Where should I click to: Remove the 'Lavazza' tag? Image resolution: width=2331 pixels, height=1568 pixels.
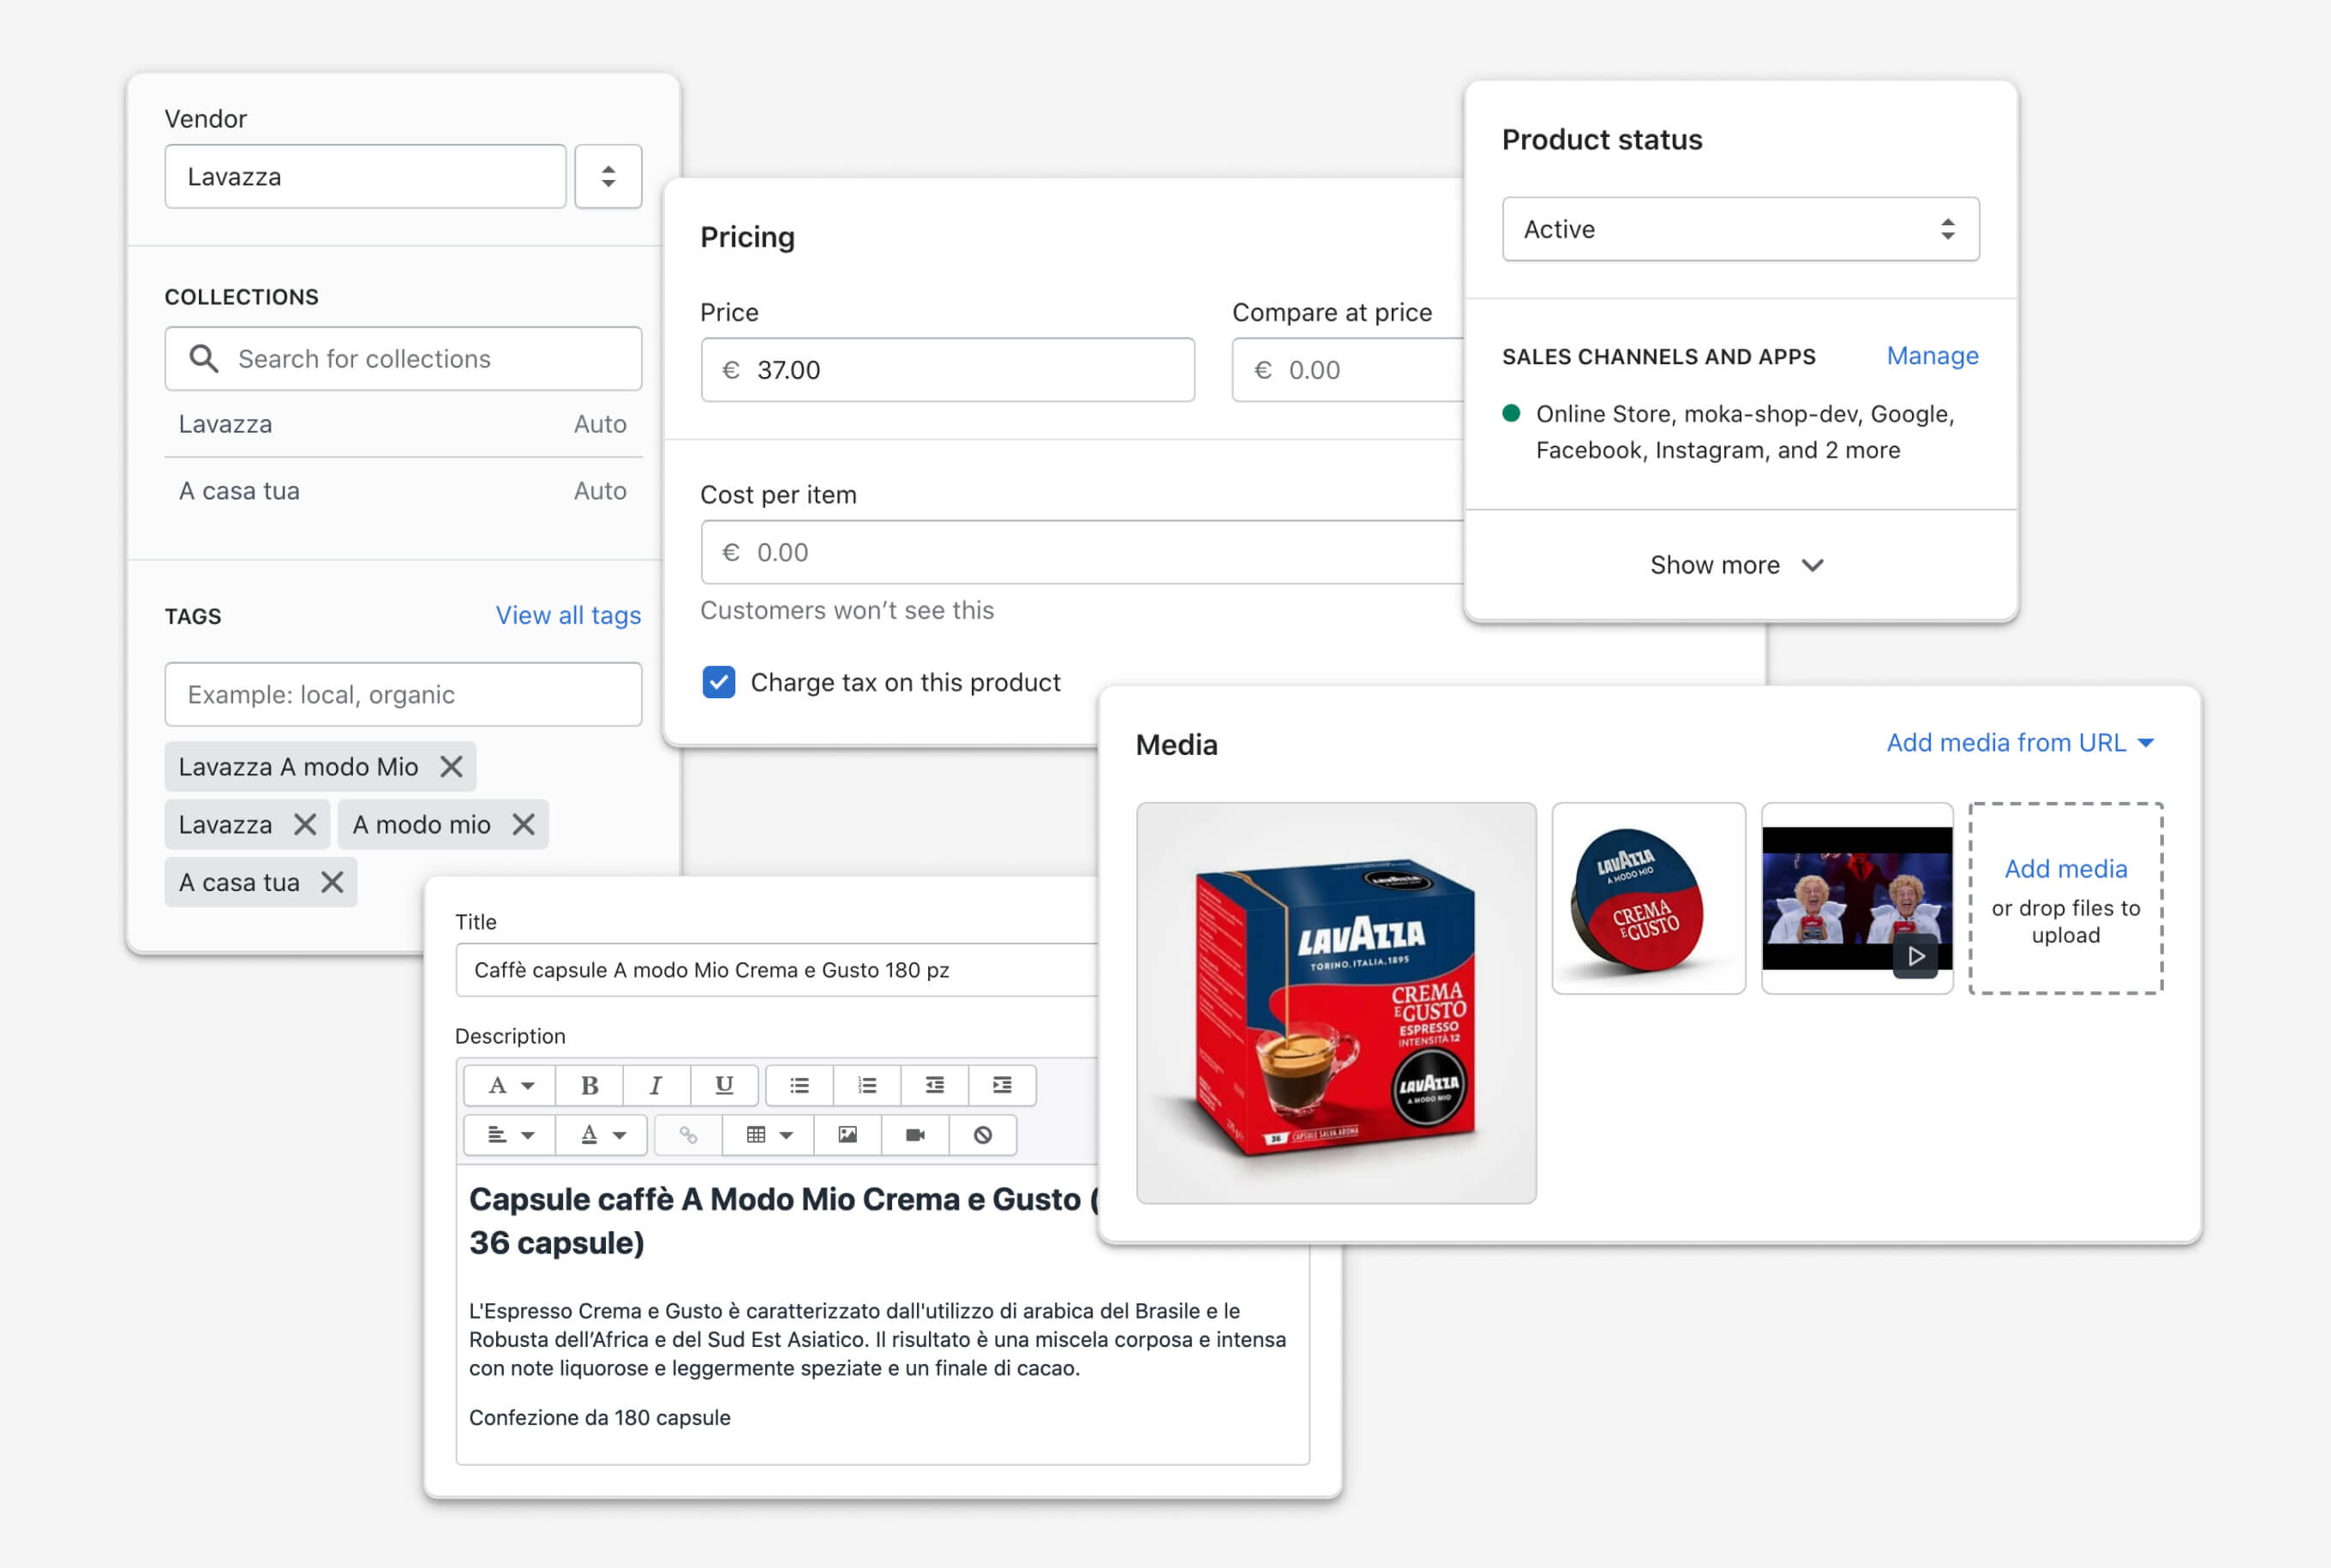pyautogui.click(x=305, y=825)
